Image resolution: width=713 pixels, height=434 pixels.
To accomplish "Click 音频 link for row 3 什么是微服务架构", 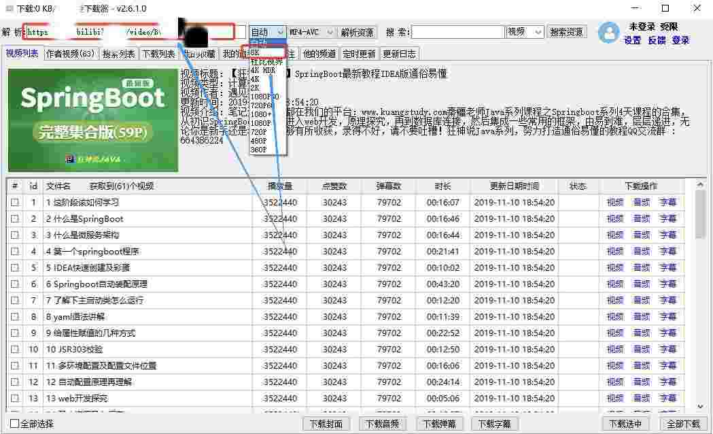I will [641, 235].
